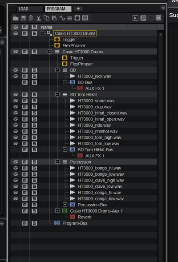
Task: Hide HT3000_kick.wav with its eye icon
Action: 16,76
